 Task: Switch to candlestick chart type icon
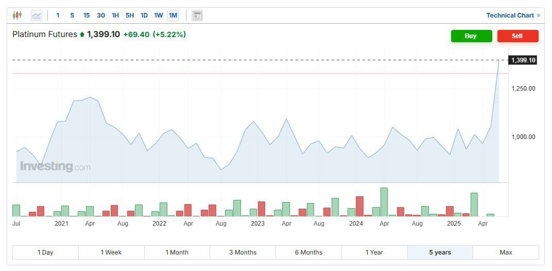(x=17, y=15)
